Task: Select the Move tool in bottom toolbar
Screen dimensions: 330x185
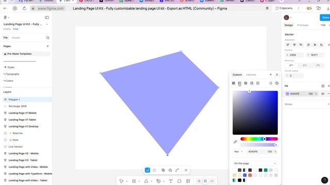Action: [x=121, y=181]
